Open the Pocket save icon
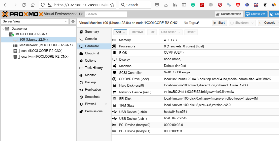The width and height of the screenshot is (279, 141). click(x=157, y=5)
